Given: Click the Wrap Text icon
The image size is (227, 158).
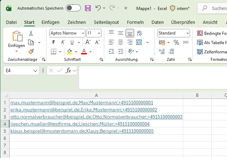Looking at the screenshot, I should [x=139, y=33].
